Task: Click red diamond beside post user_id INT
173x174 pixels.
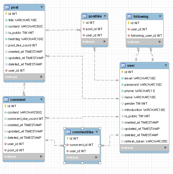Action: click(x=6, y=71)
